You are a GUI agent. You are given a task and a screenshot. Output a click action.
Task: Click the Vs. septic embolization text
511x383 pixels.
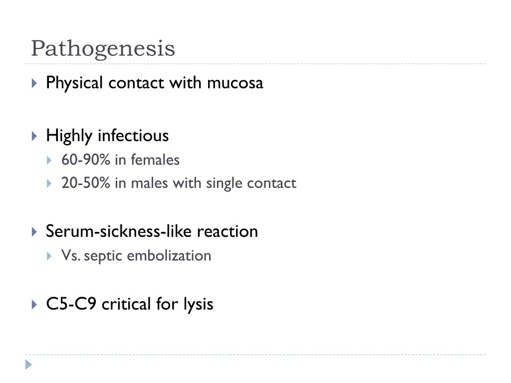[136, 256]
